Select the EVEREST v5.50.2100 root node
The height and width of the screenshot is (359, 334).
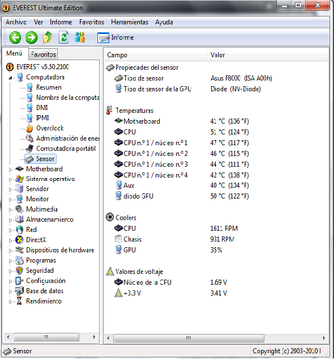pyautogui.click(x=37, y=67)
